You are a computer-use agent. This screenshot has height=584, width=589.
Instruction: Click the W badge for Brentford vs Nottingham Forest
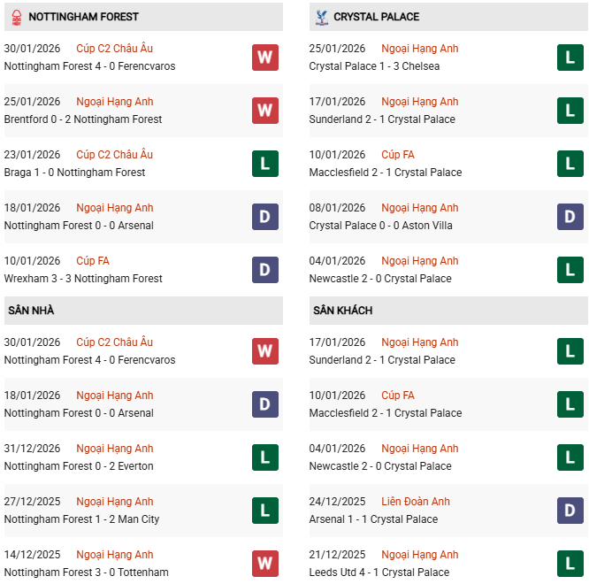265,111
